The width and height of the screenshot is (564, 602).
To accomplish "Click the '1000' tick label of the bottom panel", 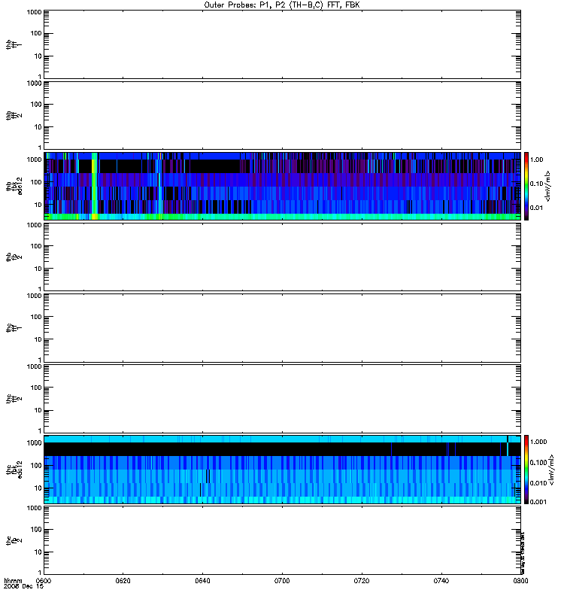I will pyautogui.click(x=34, y=509).
